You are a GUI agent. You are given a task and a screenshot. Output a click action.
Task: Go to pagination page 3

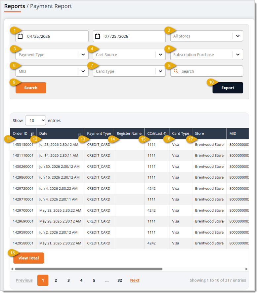click(68, 280)
